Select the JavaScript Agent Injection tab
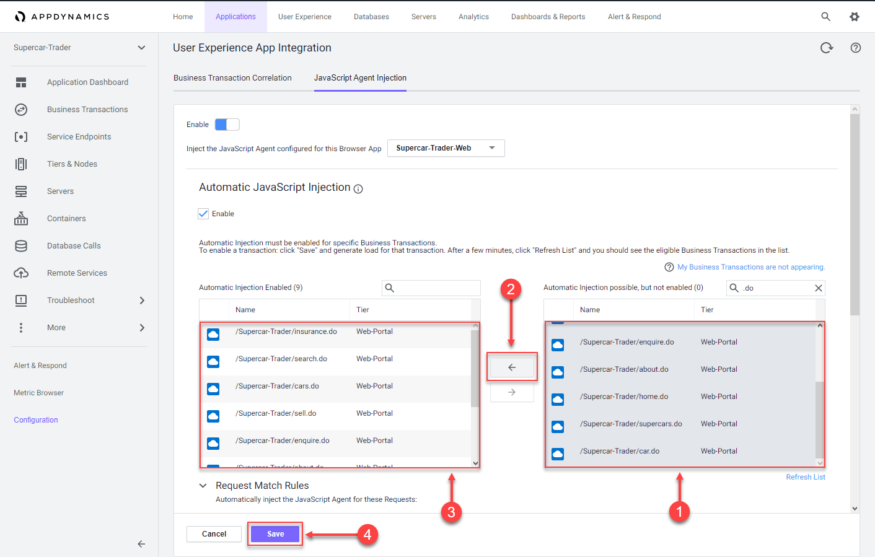This screenshot has width=875, height=557. point(360,78)
